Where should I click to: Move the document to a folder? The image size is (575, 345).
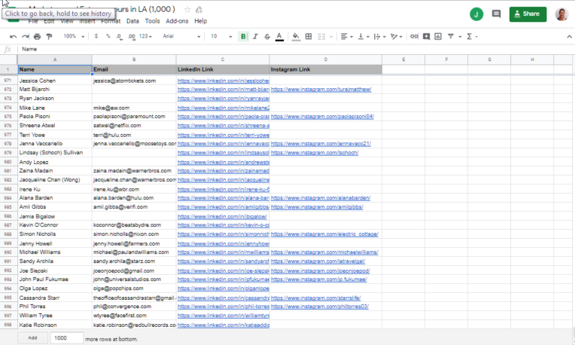(x=199, y=10)
